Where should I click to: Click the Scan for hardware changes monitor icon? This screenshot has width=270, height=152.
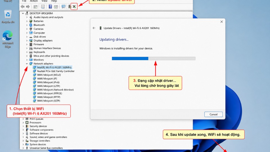[x=63, y=7]
